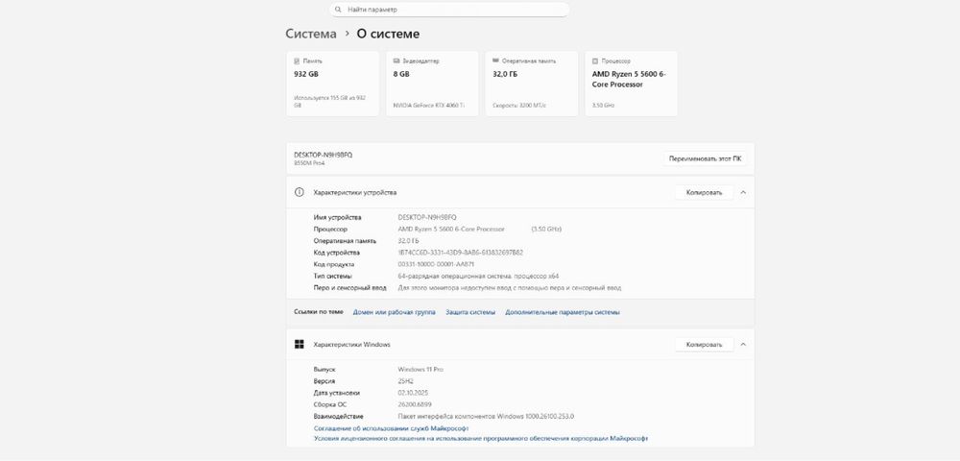Open the Домен или рабочая группа link
This screenshot has width=960, height=461.
coord(394,312)
